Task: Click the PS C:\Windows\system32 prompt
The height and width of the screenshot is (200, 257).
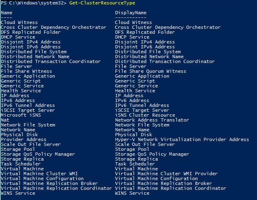Action: click(x=33, y=3)
